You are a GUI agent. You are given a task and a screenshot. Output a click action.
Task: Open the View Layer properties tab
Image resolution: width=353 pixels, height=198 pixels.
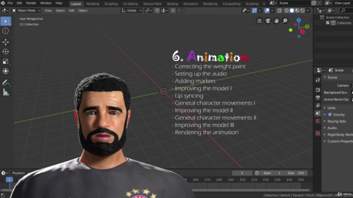click(x=318, y=105)
